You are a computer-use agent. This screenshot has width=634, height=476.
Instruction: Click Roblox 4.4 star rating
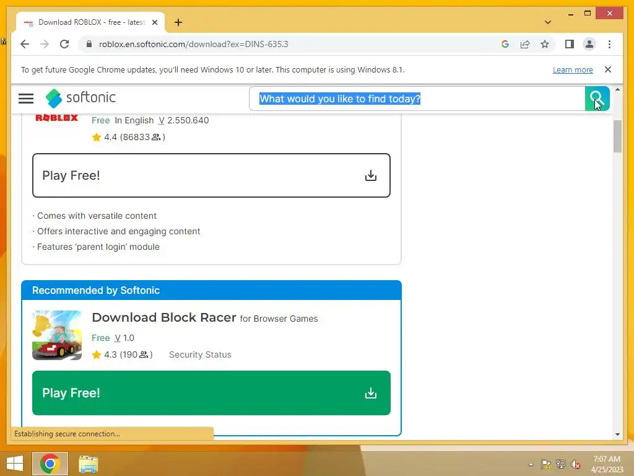96,137
